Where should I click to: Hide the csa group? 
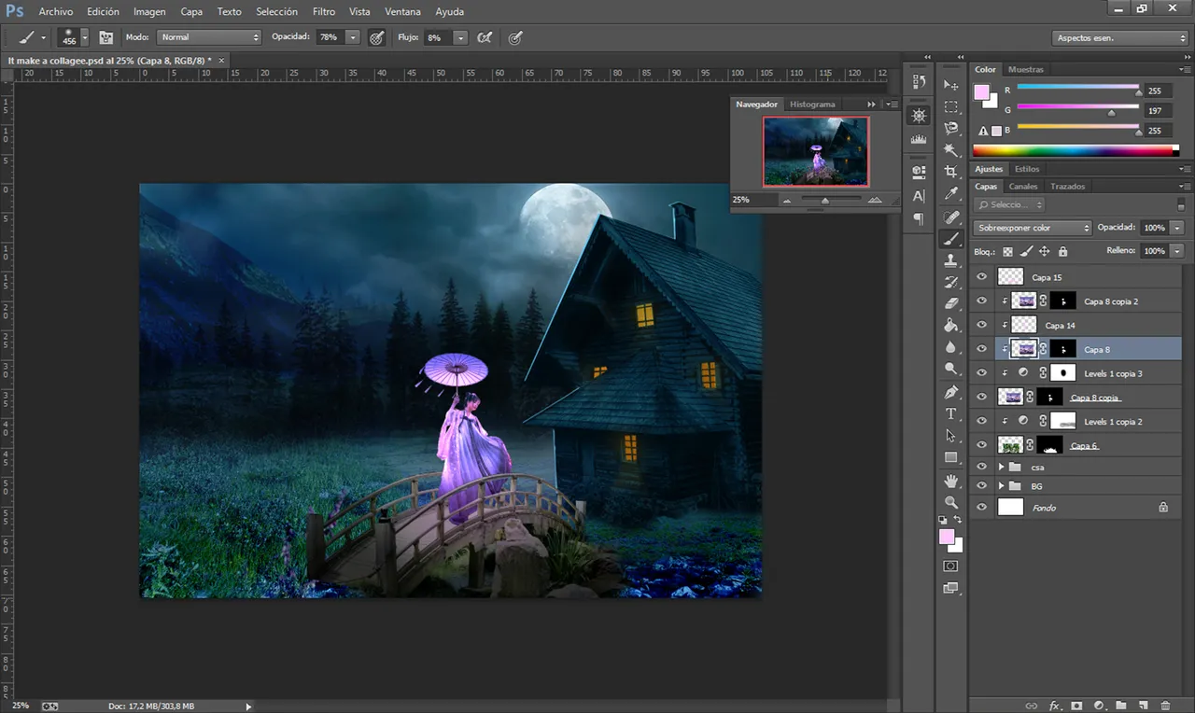(981, 467)
